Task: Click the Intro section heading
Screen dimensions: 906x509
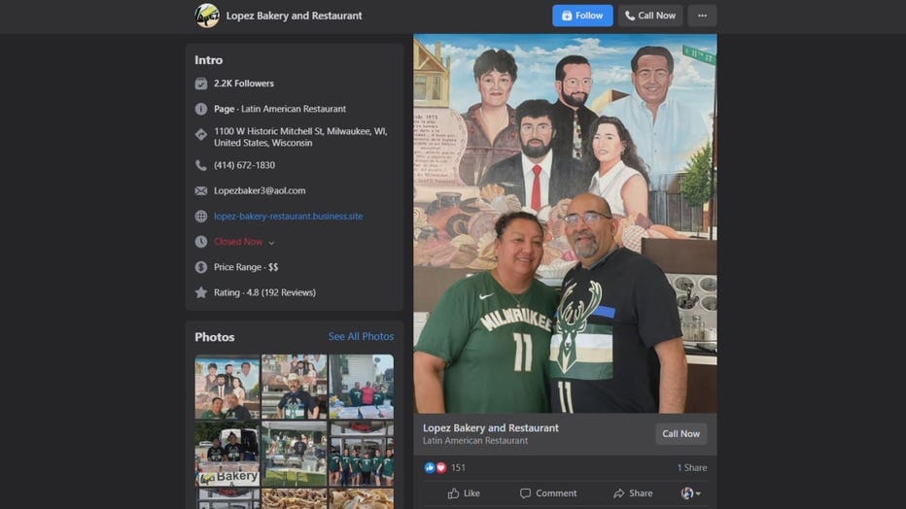Action: point(209,60)
